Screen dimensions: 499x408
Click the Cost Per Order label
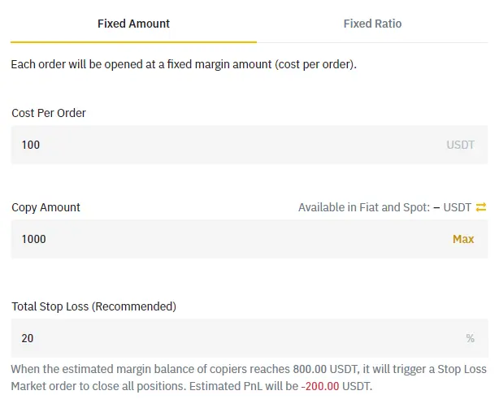[x=49, y=113]
